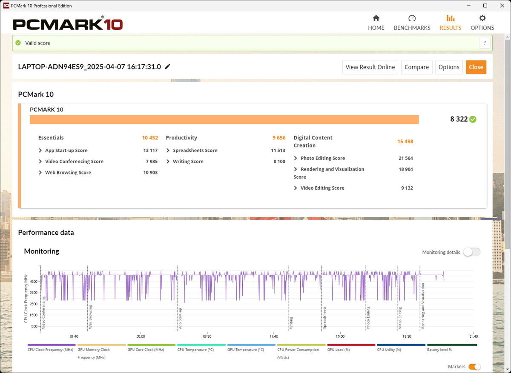Click the Productivity score 9 656
The width and height of the screenshot is (511, 373).
tap(279, 138)
